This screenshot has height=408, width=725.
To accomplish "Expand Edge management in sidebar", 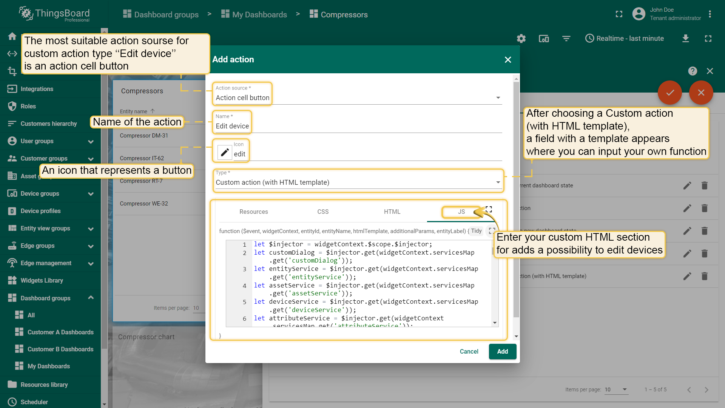I will pos(91,264).
